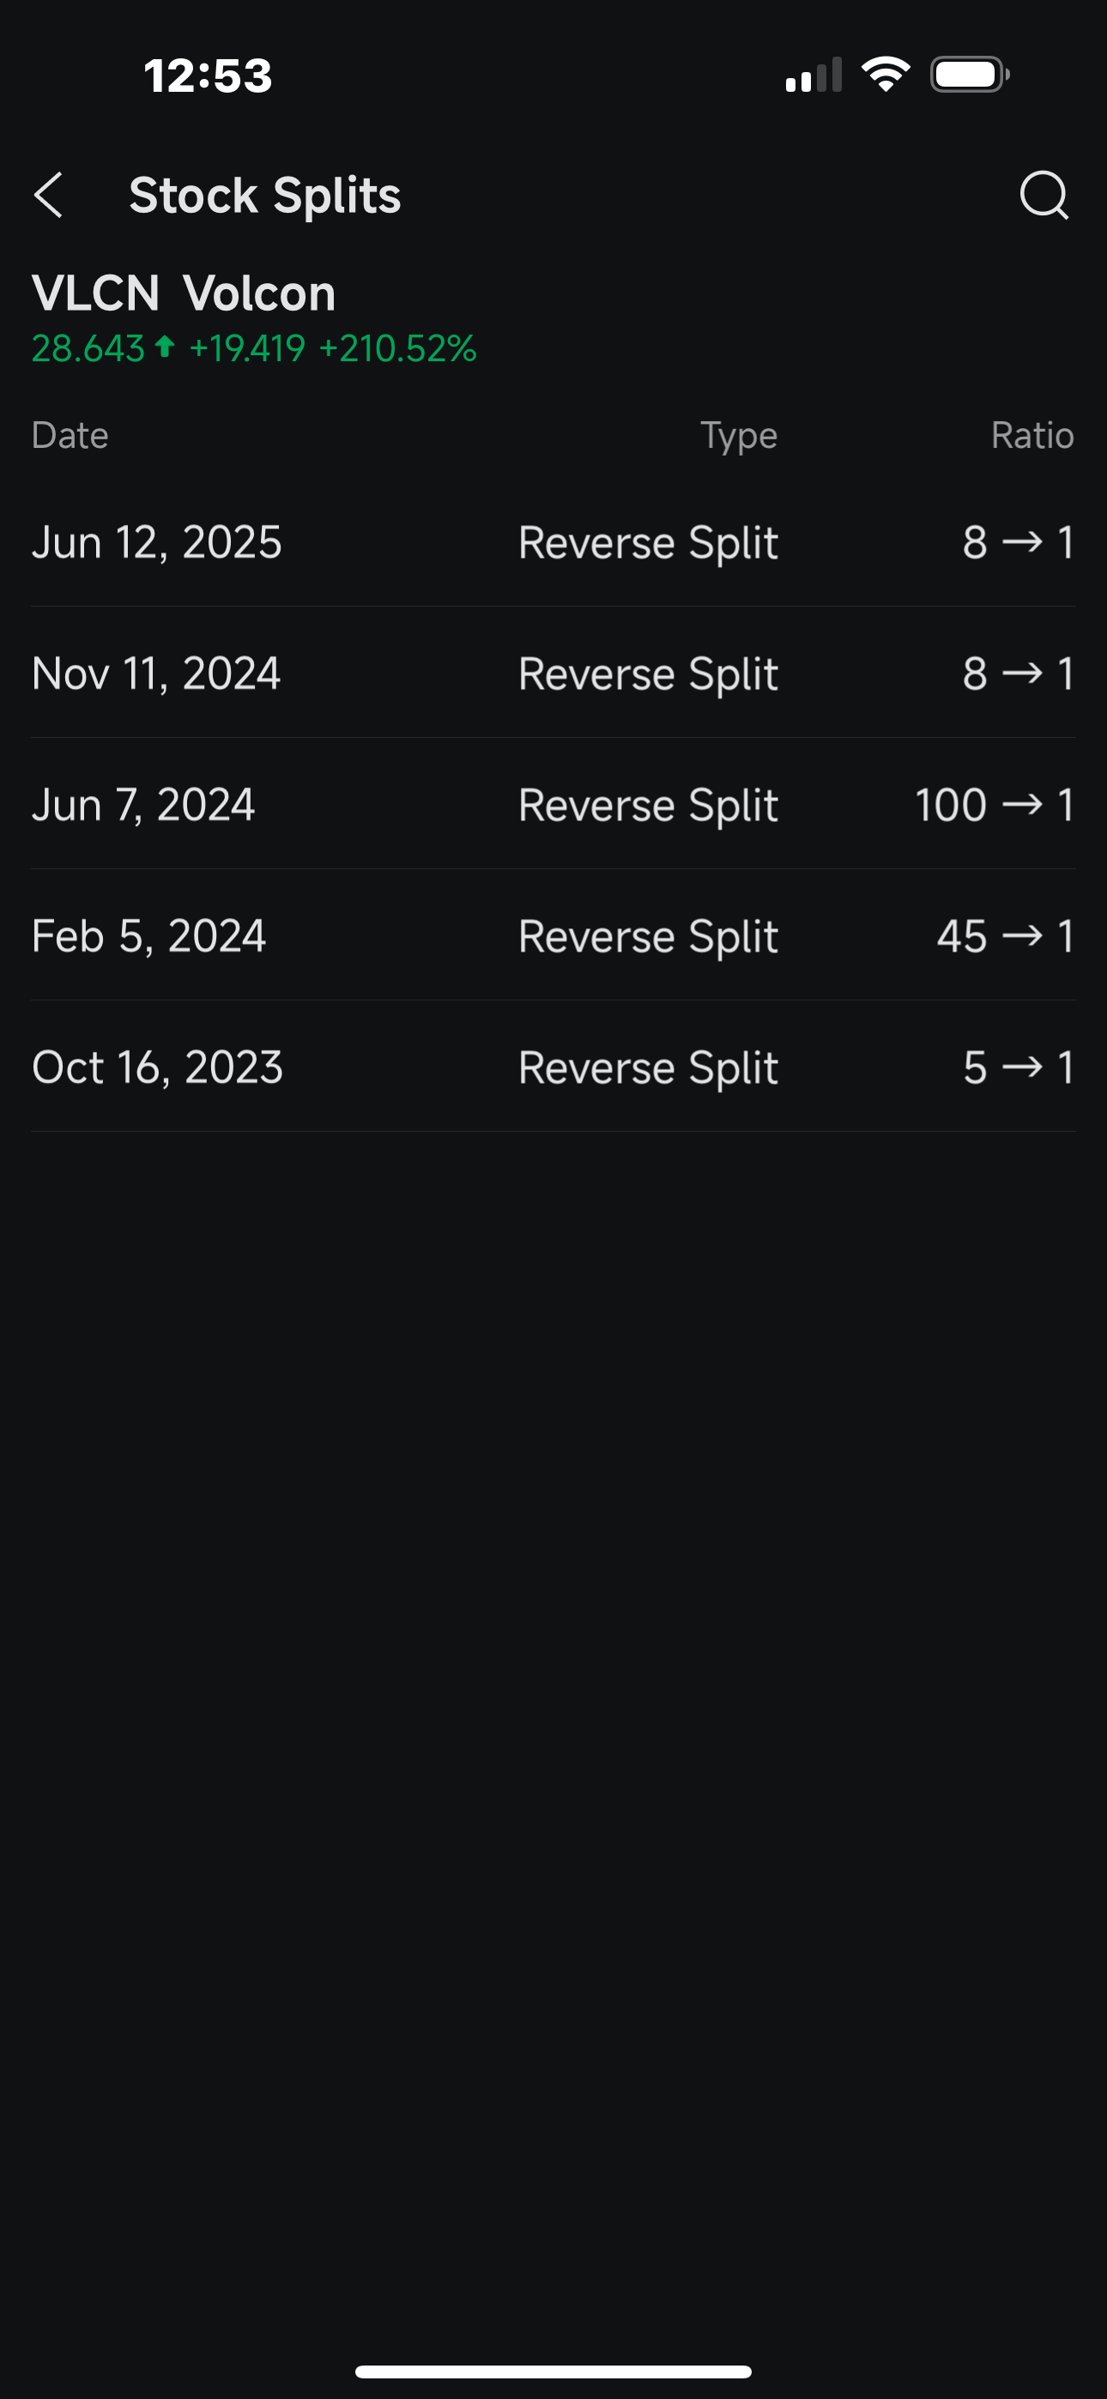Tap the home indicator bar

(553, 2371)
